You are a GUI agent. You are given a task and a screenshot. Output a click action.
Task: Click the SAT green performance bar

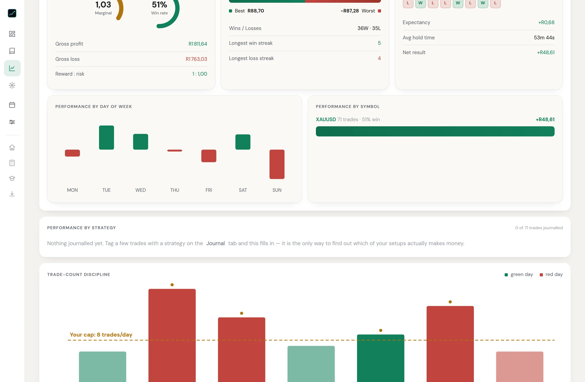tap(243, 142)
